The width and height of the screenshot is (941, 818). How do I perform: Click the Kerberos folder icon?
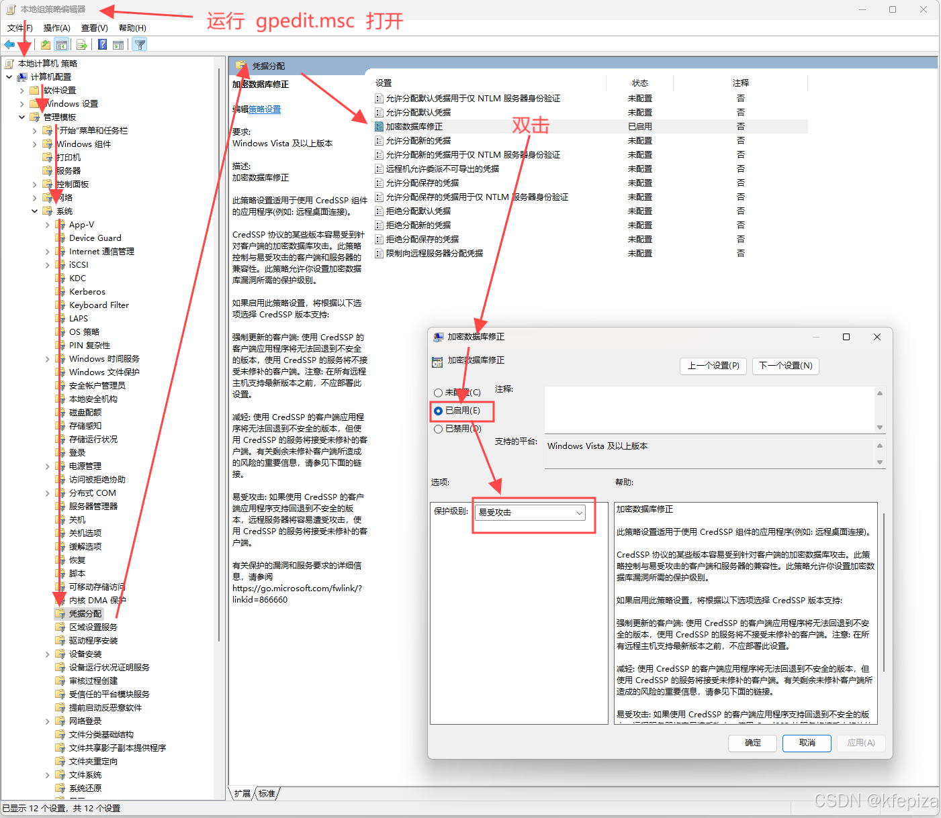pyautogui.click(x=60, y=292)
